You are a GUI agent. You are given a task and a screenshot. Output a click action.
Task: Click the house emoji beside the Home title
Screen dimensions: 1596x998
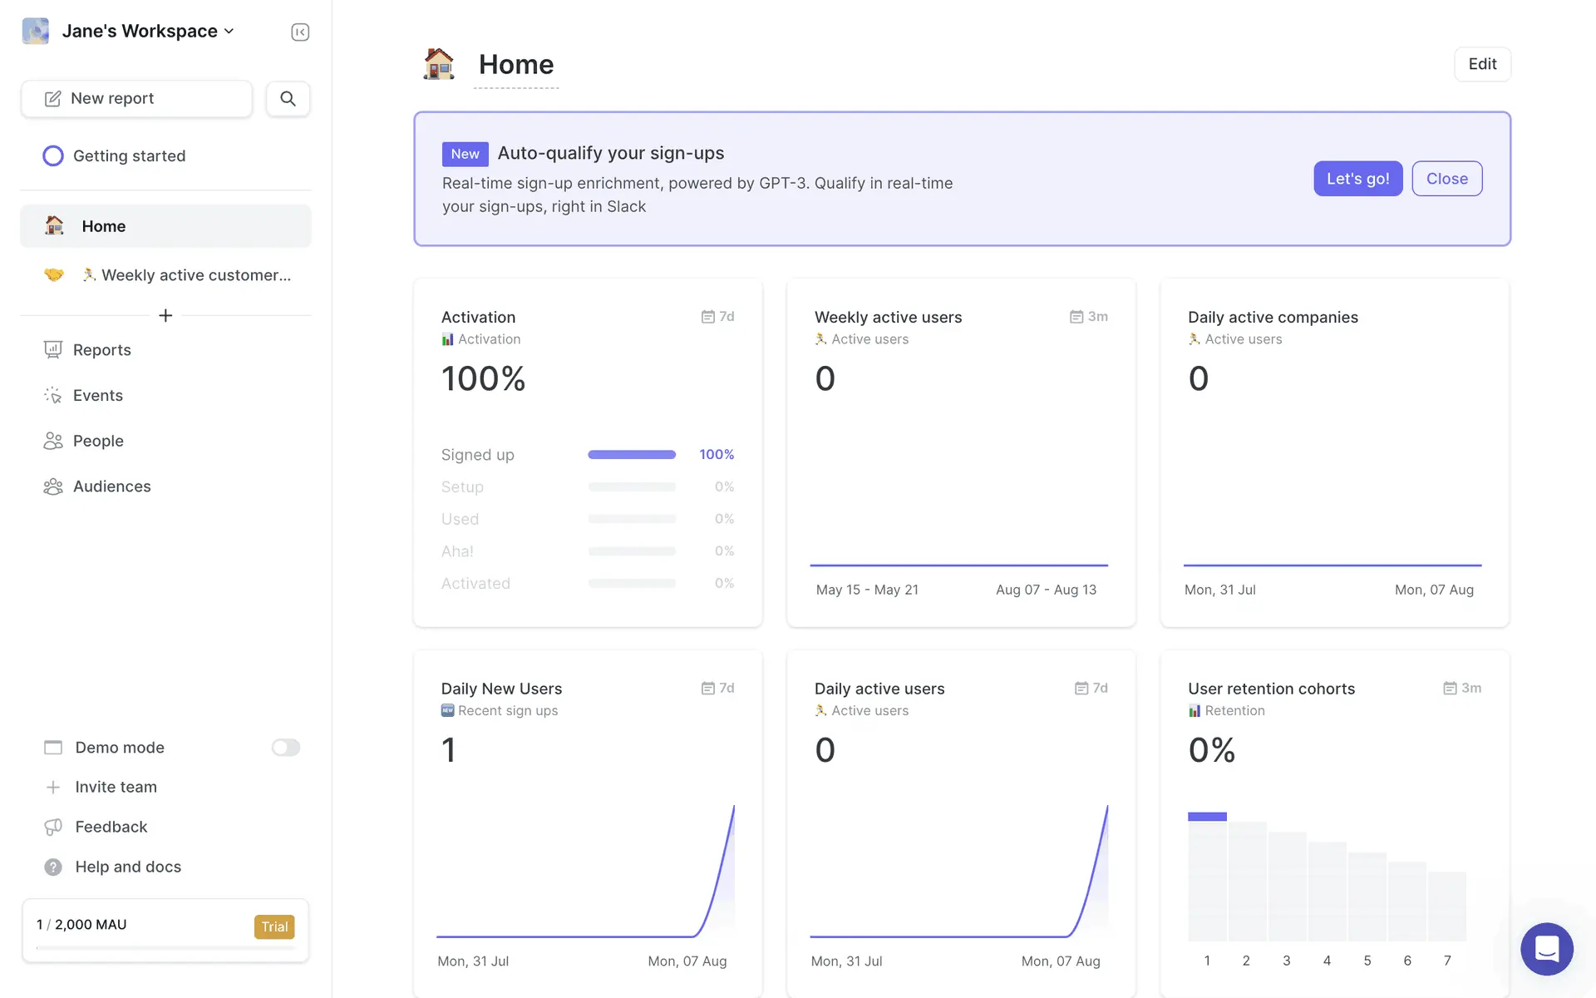tap(439, 64)
